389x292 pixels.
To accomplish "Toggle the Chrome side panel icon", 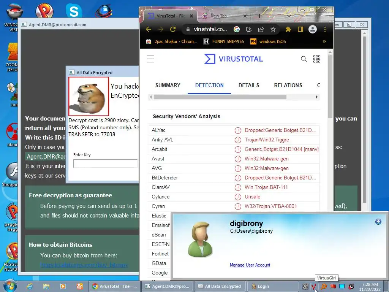I will click(300, 29).
